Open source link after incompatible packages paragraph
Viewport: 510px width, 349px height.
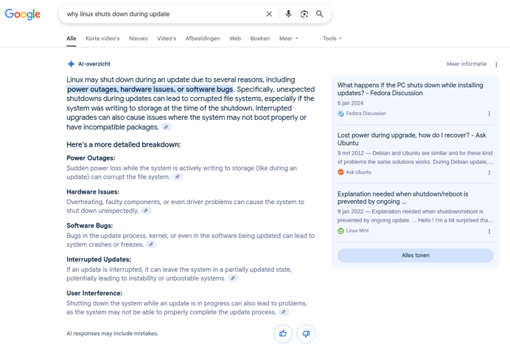pyautogui.click(x=166, y=127)
